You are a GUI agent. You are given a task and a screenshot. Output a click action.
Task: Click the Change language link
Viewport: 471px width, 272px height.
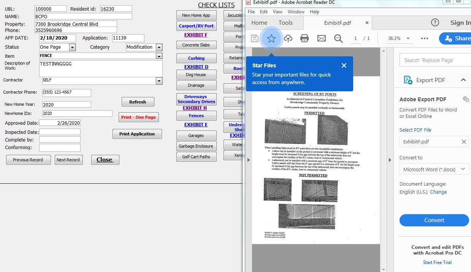[x=438, y=192]
